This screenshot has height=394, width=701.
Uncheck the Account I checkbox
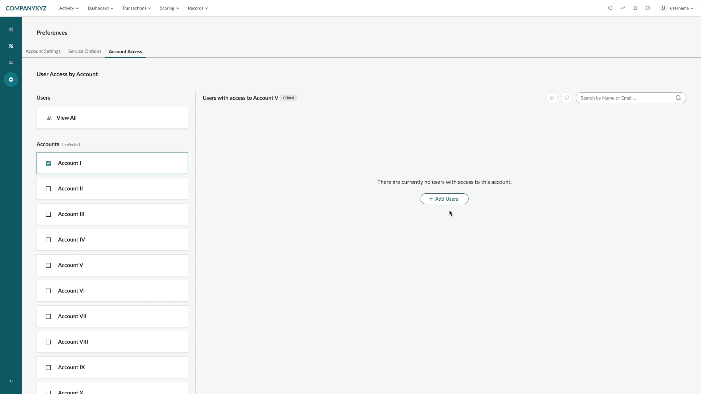point(48,163)
